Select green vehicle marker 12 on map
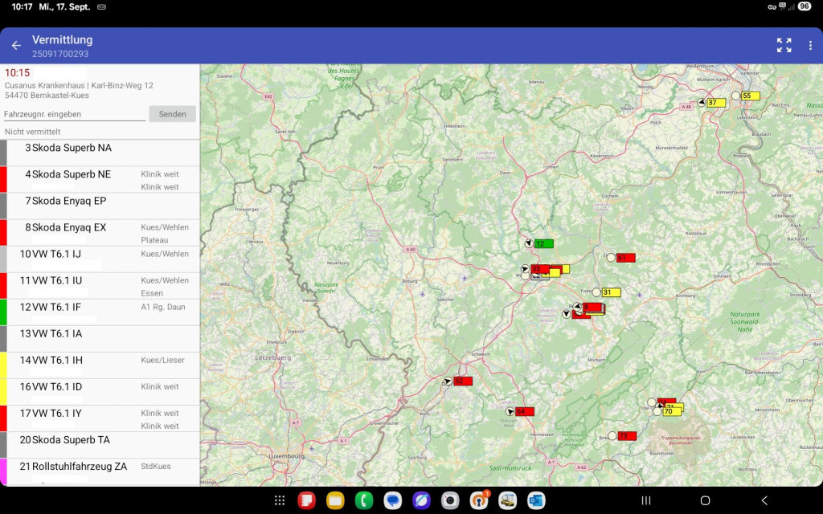This screenshot has width=823, height=514. (543, 243)
